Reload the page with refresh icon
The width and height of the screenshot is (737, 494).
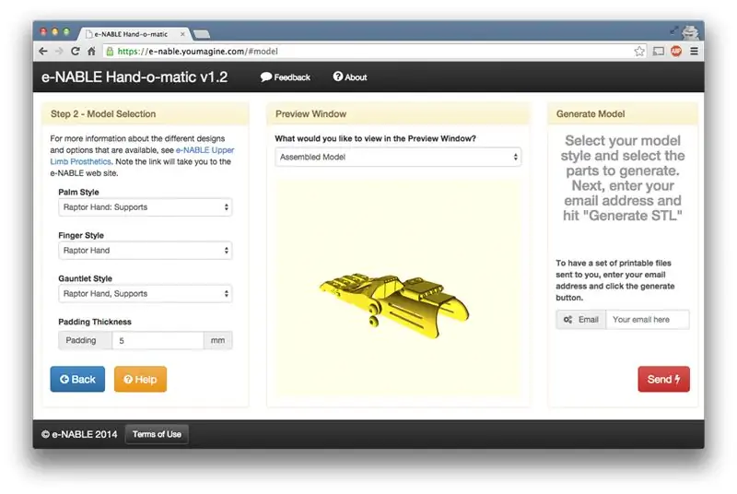coord(76,52)
